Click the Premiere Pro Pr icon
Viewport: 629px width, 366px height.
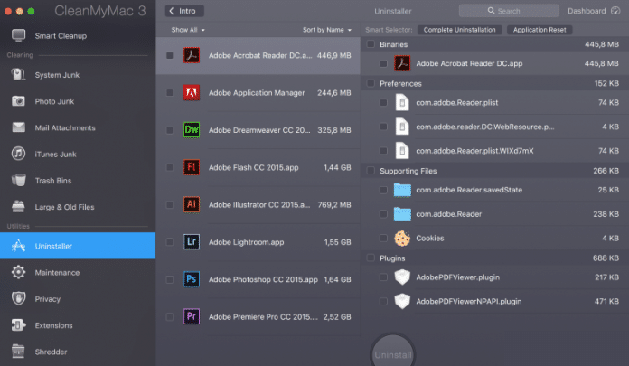click(x=192, y=316)
